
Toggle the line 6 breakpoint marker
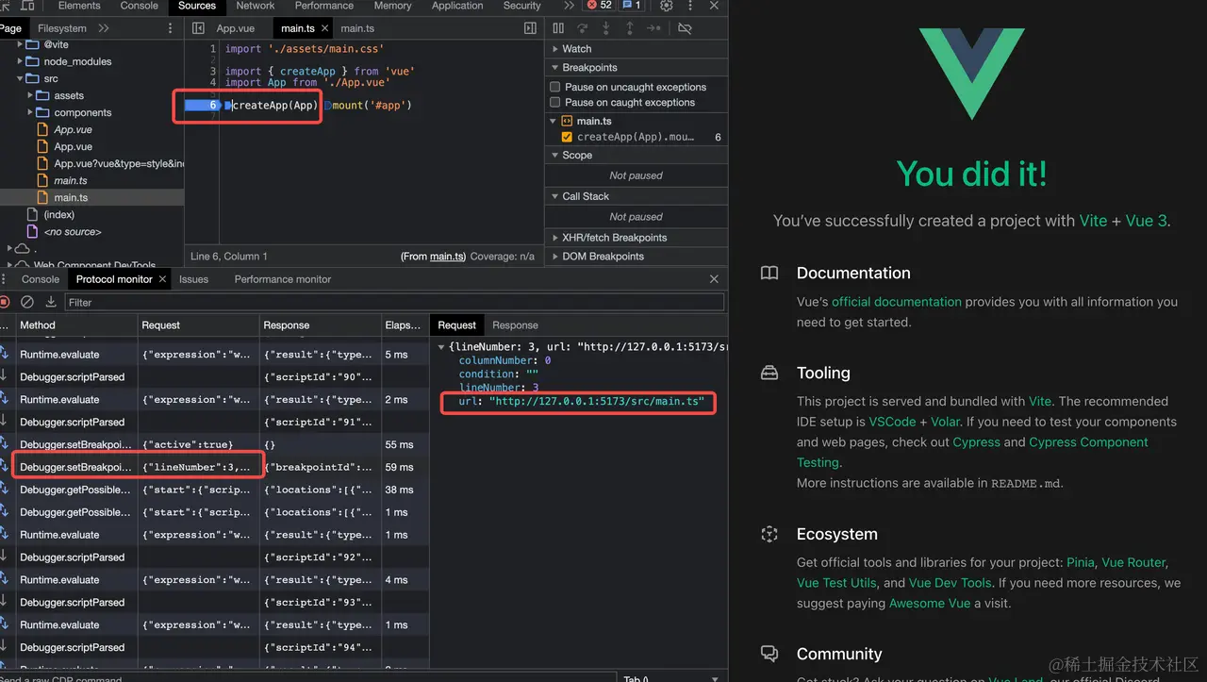(x=203, y=105)
